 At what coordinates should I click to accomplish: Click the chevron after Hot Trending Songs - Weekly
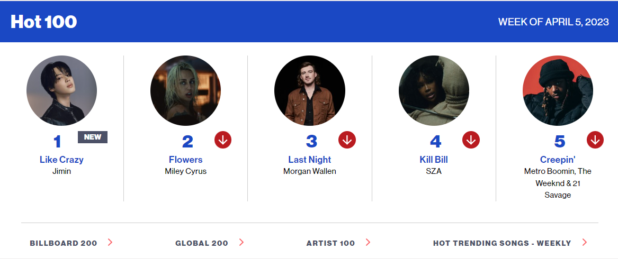[x=585, y=243]
